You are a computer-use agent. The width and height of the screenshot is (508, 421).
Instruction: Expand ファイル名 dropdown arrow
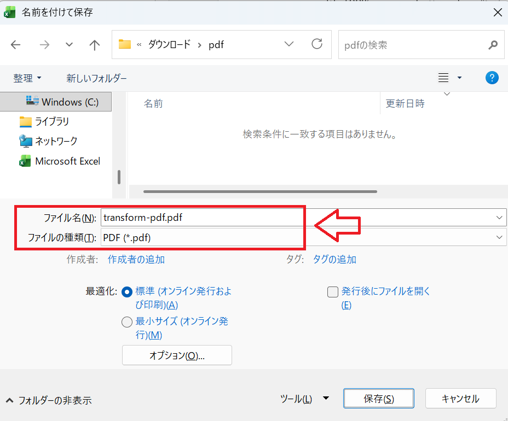(x=499, y=218)
